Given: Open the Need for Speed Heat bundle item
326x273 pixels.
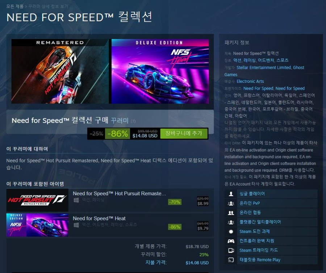Looking at the screenshot, I should [110, 225].
